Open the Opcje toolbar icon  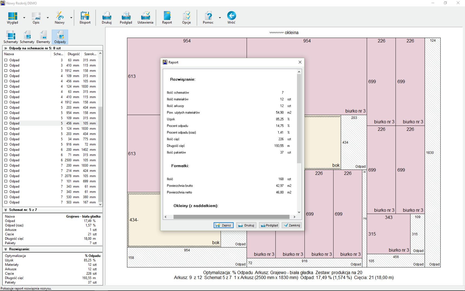pyautogui.click(x=186, y=18)
